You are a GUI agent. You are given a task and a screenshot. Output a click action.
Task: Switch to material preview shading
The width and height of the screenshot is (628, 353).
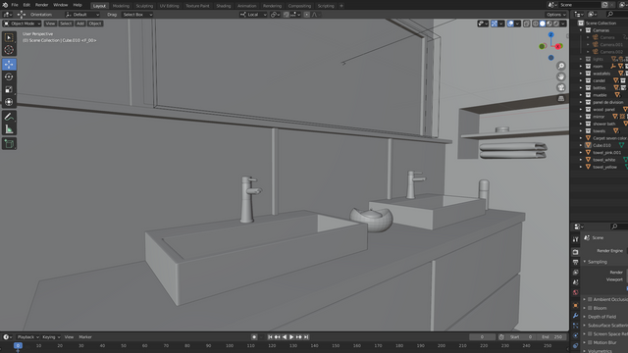point(549,24)
